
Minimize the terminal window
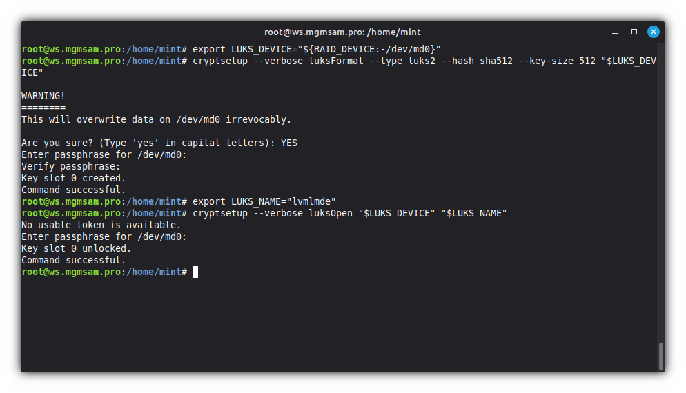pyautogui.click(x=616, y=32)
